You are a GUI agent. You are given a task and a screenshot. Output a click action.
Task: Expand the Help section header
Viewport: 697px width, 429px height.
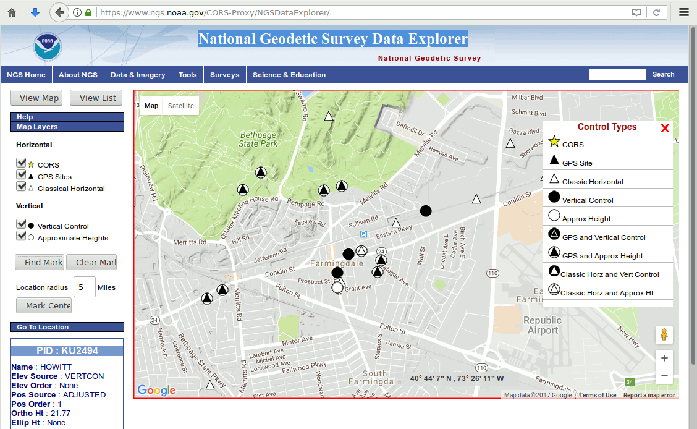pos(67,117)
